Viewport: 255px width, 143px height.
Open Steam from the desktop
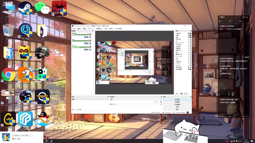click(25, 9)
